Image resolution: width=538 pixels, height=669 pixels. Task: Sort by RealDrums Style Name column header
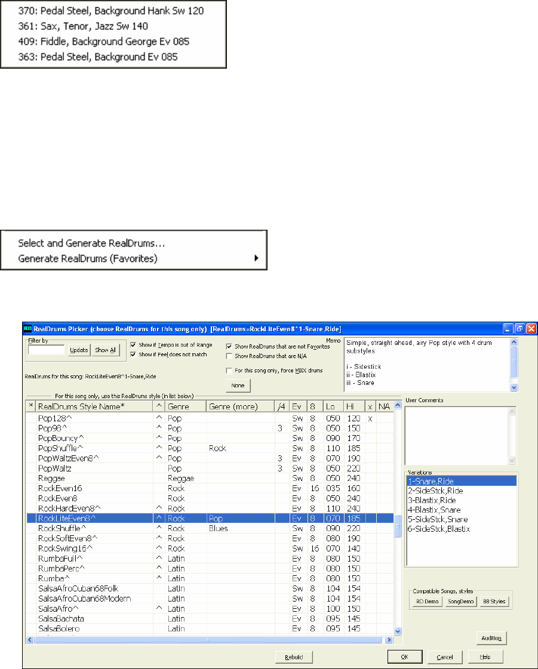pos(94,406)
